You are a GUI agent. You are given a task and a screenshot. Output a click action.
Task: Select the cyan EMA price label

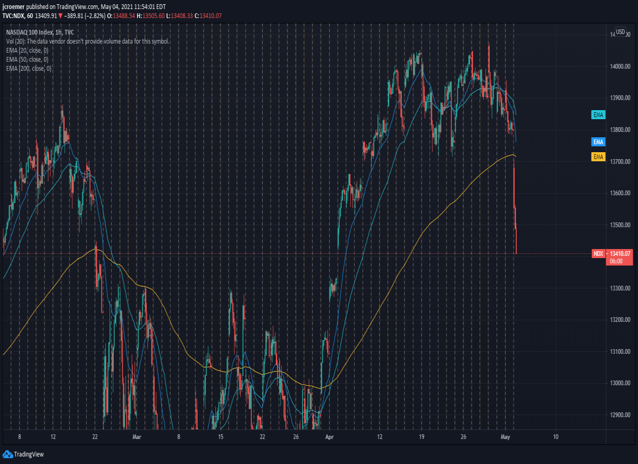click(599, 115)
